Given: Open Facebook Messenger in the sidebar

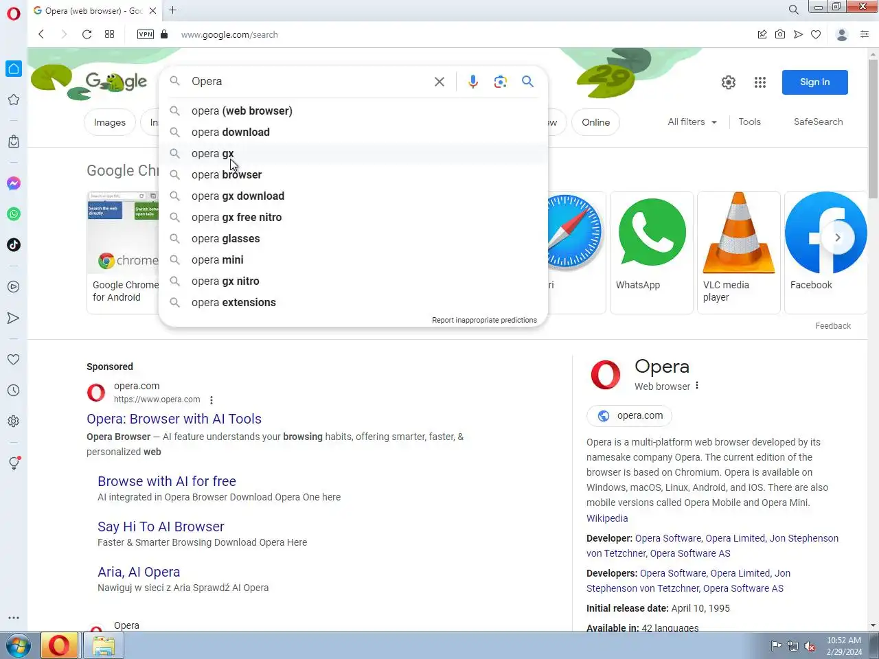Looking at the screenshot, I should [x=14, y=183].
